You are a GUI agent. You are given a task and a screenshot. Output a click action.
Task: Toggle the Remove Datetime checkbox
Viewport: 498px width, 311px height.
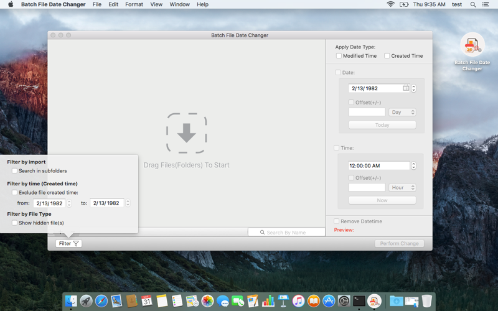tap(336, 221)
